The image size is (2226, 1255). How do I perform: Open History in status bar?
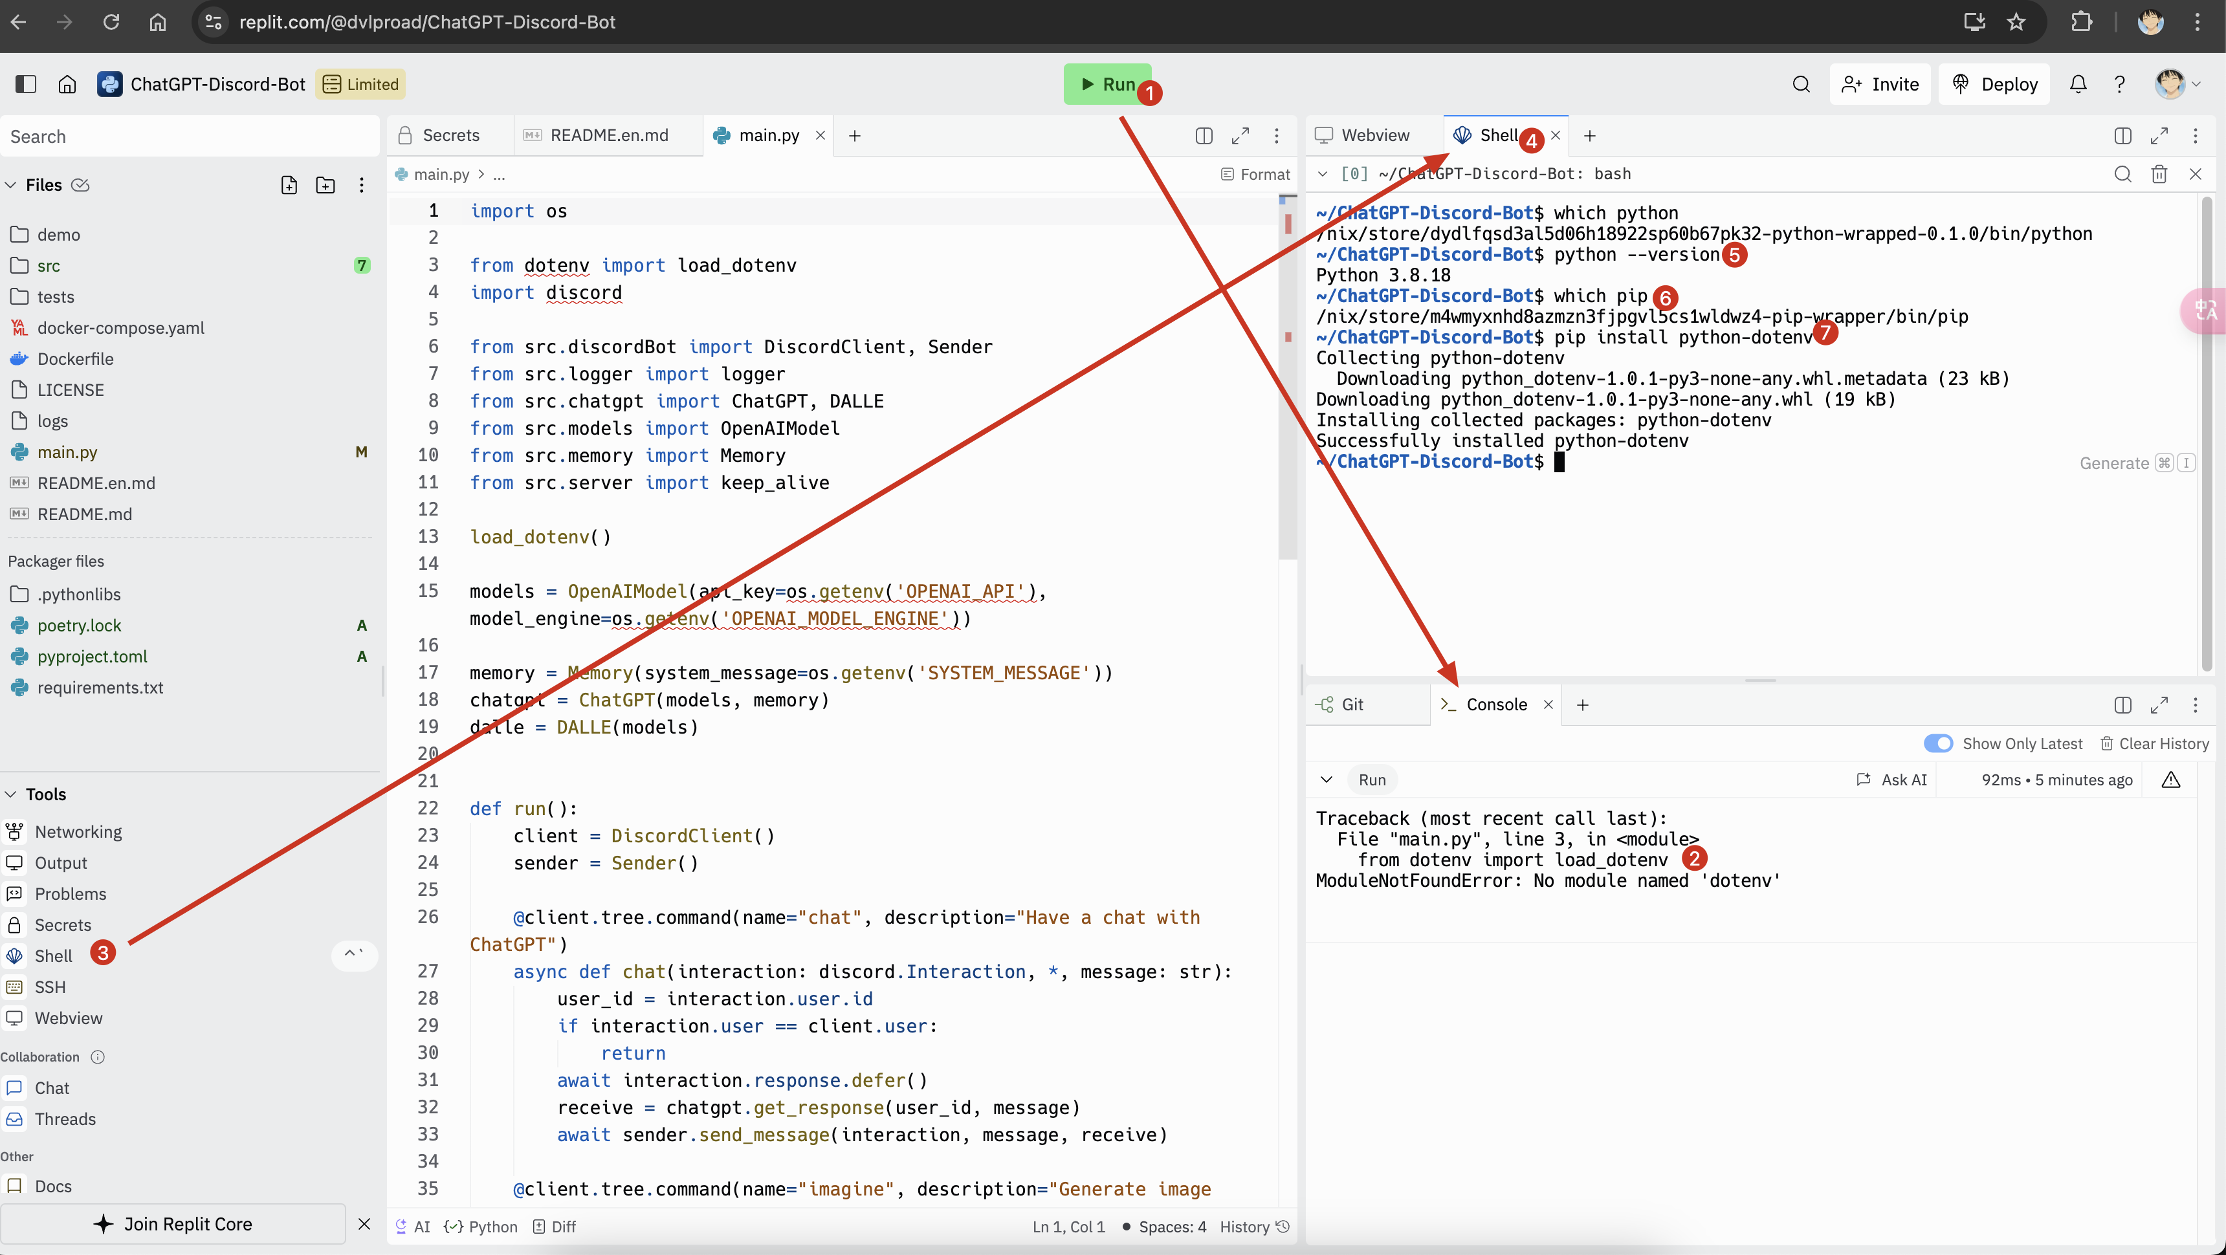point(1254,1227)
